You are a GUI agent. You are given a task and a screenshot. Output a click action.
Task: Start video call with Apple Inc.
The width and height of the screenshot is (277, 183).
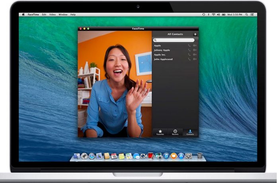coord(195,55)
